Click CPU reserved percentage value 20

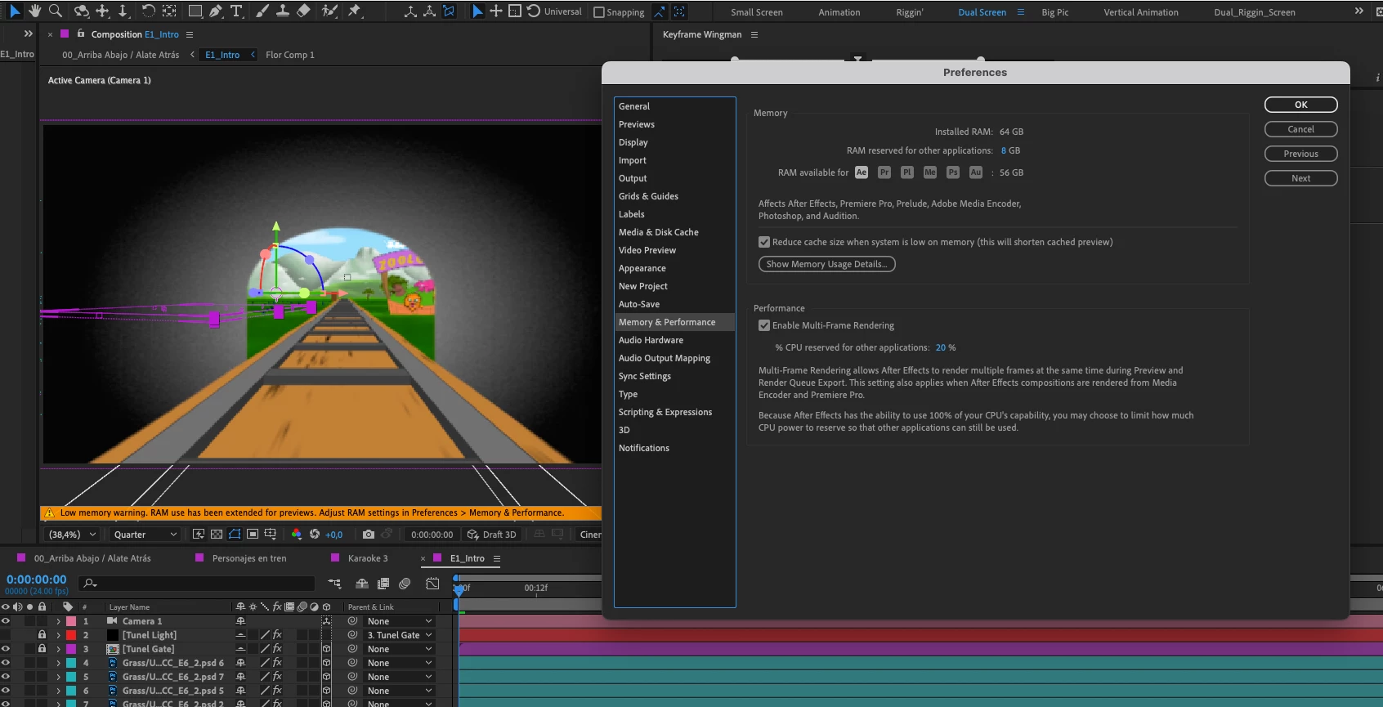pyautogui.click(x=940, y=347)
